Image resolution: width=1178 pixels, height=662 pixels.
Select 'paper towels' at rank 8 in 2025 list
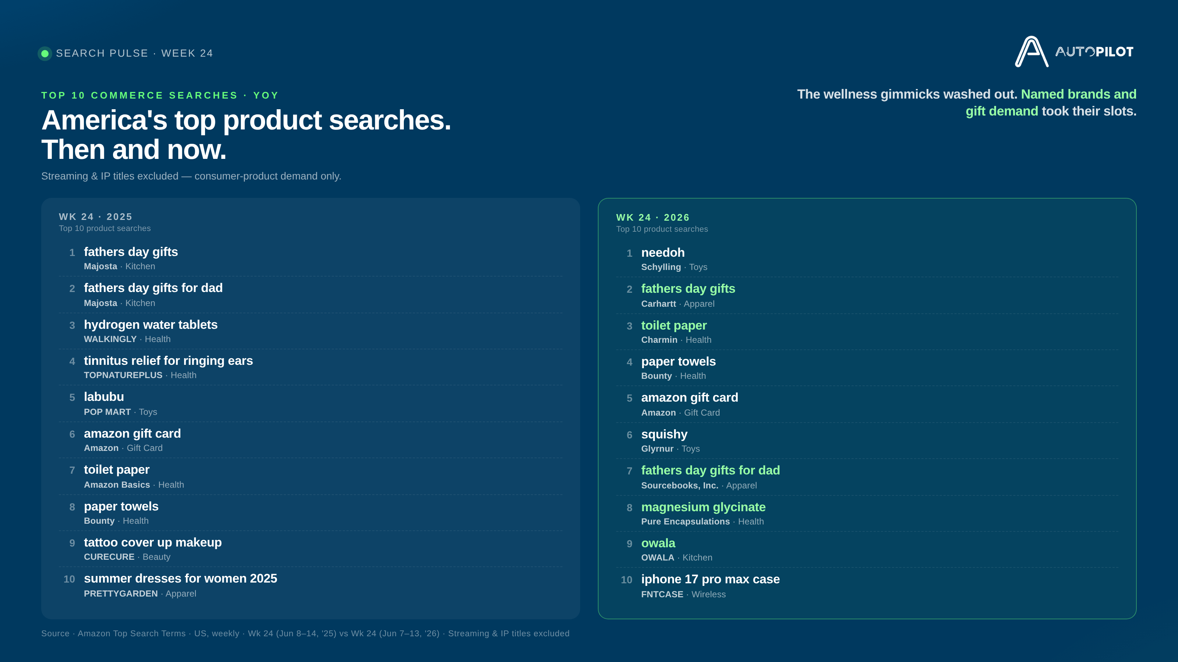(x=121, y=506)
